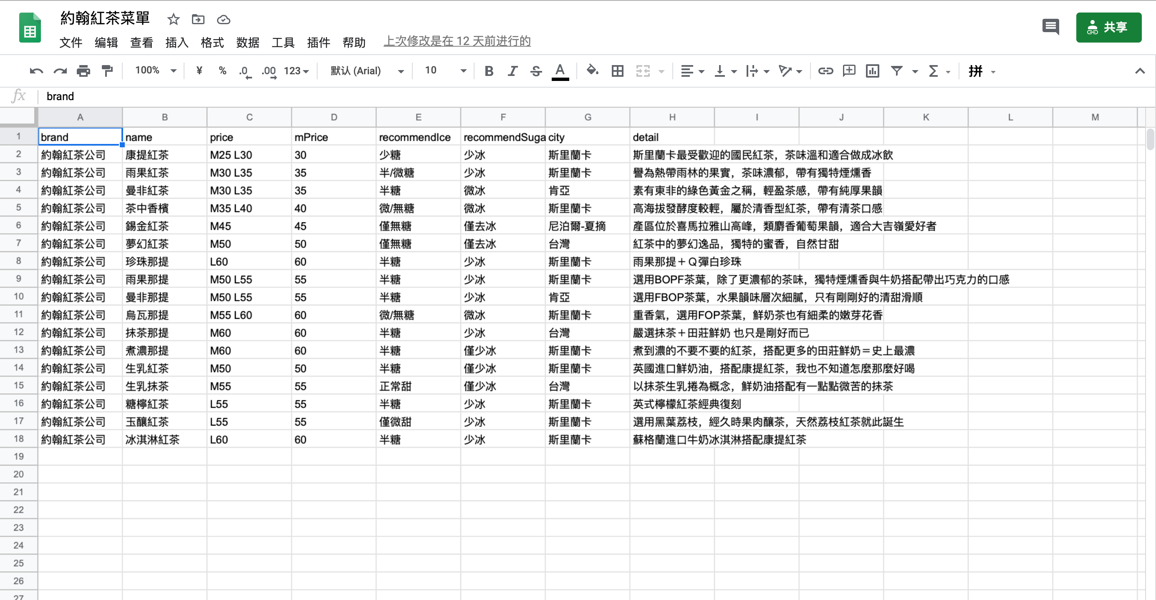Open the font size 10 dropdown
1156x600 pixels.
tap(446, 71)
